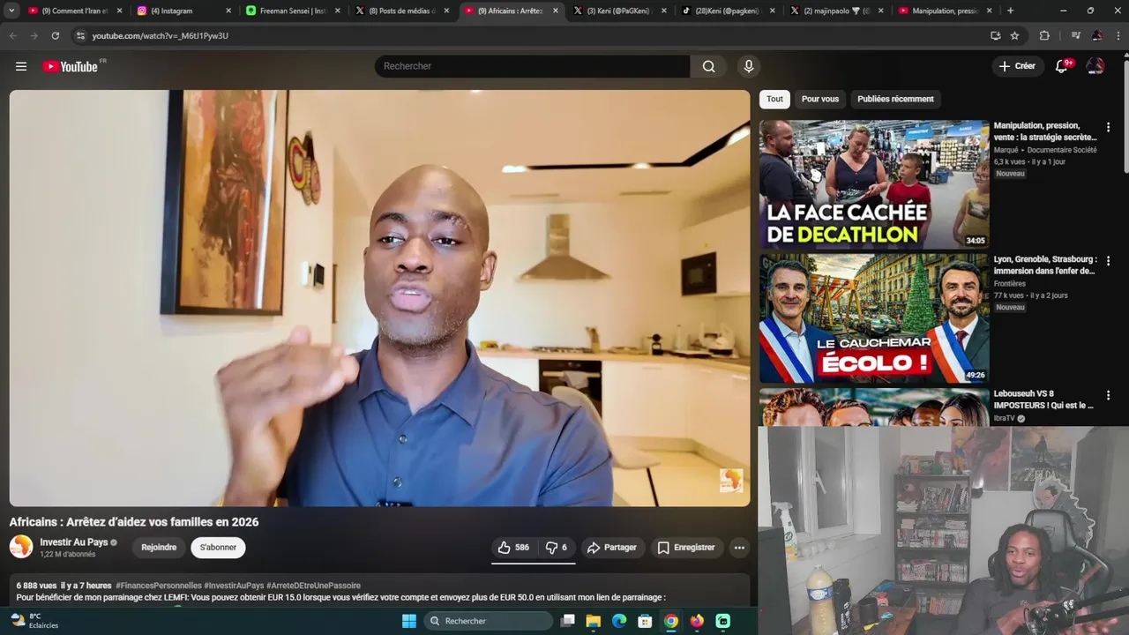The width and height of the screenshot is (1129, 635).
Task: Switch to Instagram tab
Action: (184, 11)
